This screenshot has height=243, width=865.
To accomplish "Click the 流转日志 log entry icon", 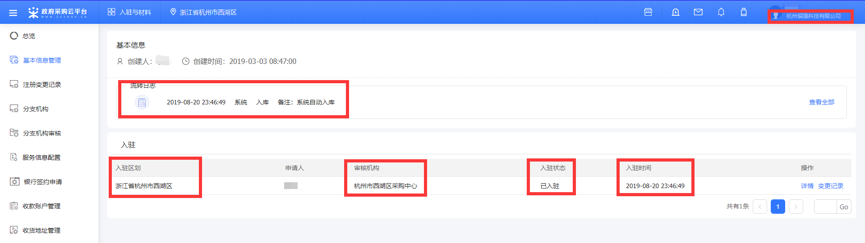I will pos(142,103).
